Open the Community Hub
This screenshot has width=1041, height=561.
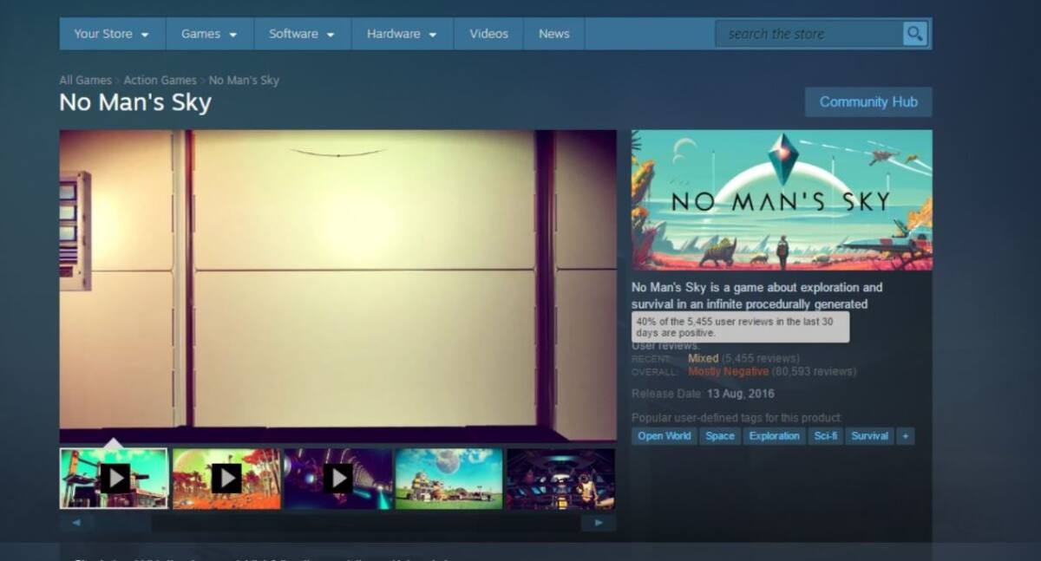point(868,101)
